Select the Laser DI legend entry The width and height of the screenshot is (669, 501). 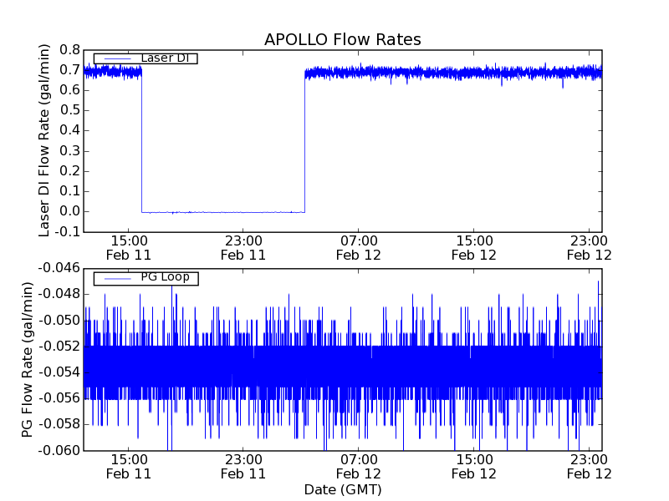tap(165, 58)
